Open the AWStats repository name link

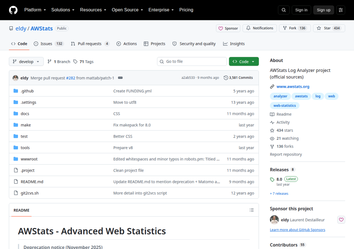click(41, 28)
